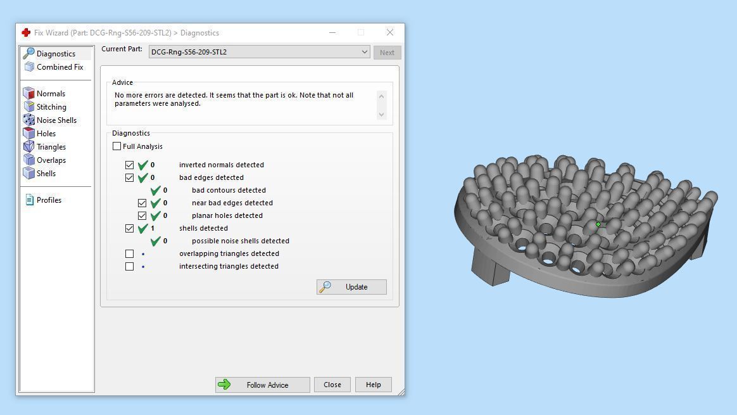Click the Update button
The image size is (737, 415).
click(351, 287)
